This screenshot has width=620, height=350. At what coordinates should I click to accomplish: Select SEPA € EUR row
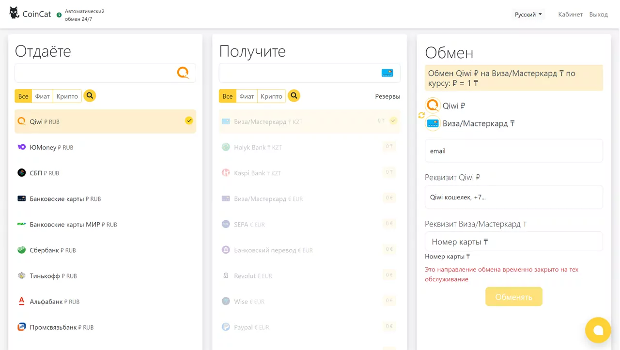click(x=310, y=224)
